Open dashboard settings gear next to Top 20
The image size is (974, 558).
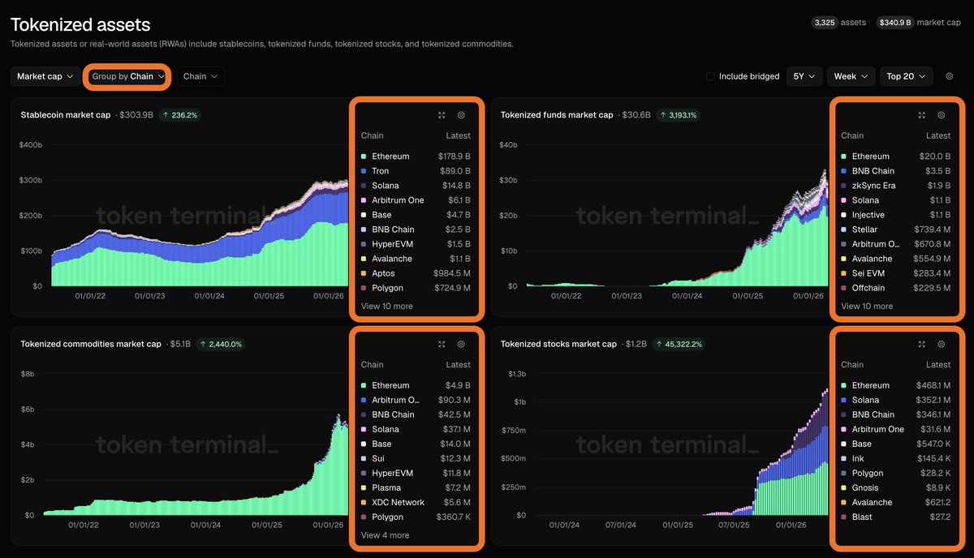coord(949,76)
